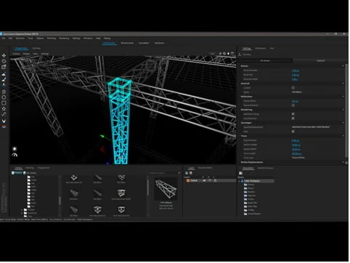Image resolution: width=350 pixels, height=263 pixels.
Task: Select the first truss thumbnail in the library grid
Action: [74, 179]
